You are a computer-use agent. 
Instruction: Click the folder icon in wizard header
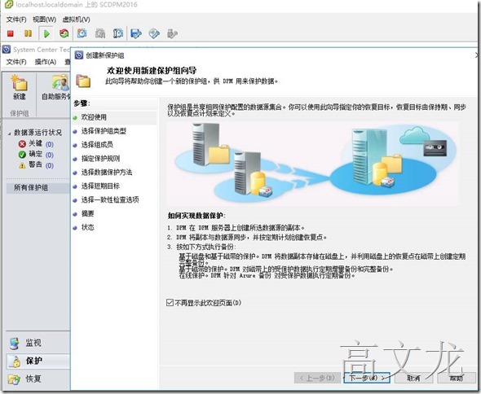83,81
